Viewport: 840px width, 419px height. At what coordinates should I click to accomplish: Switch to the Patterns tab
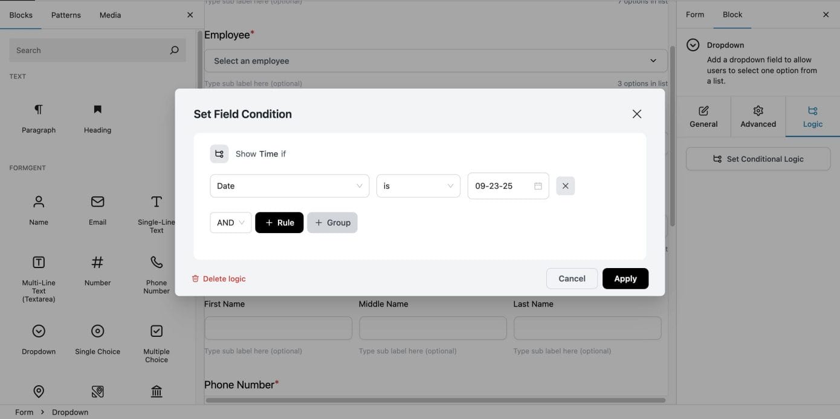[x=66, y=15]
